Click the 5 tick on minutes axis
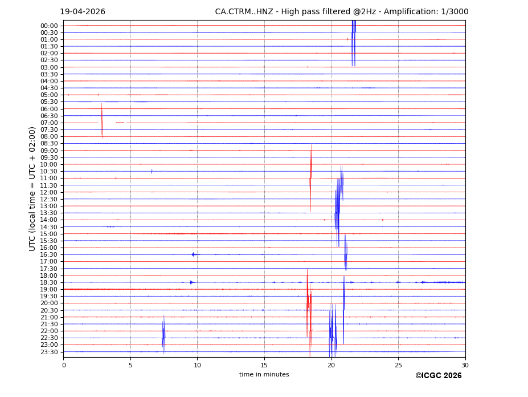 point(130,365)
